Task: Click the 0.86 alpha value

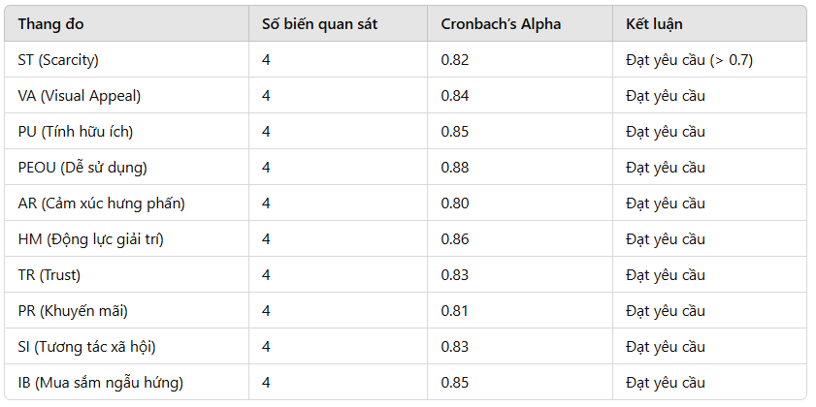Action: (455, 239)
